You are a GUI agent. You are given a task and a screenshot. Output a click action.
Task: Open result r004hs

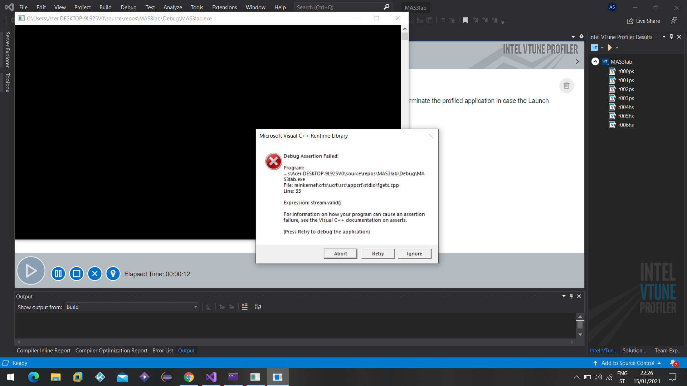tap(626, 107)
